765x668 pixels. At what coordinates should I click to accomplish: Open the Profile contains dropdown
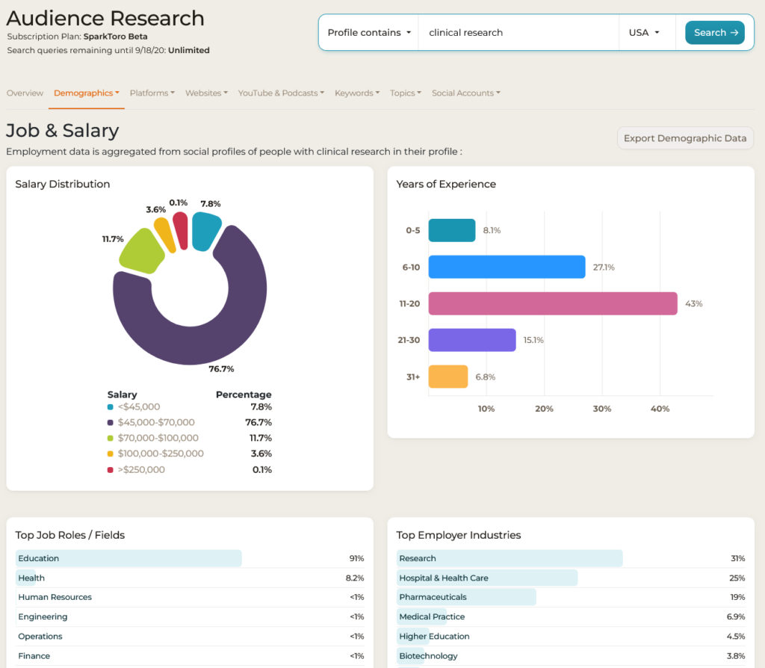coord(369,33)
